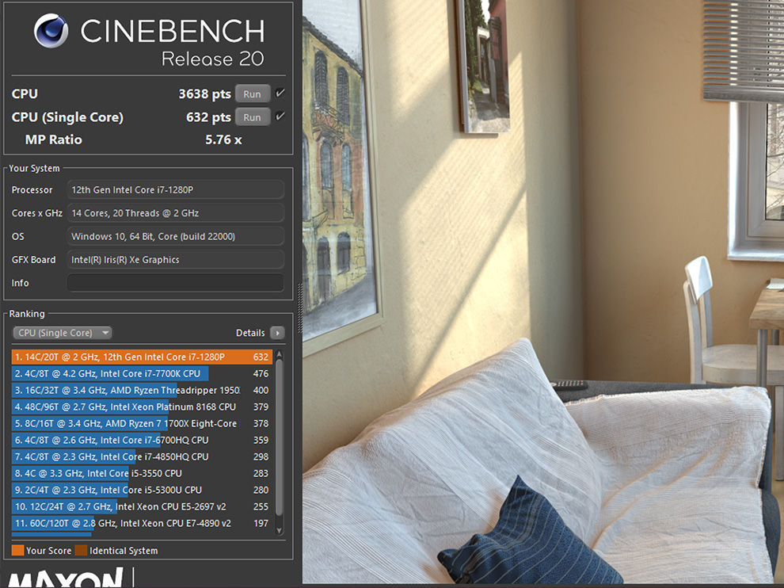784x588 pixels.
Task: Click the orange Your Score legend swatch
Action: (17, 551)
